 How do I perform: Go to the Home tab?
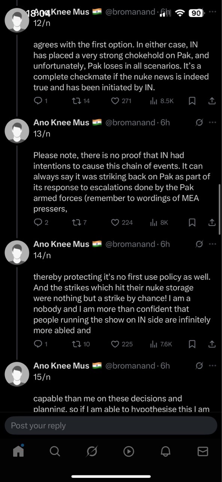tap(18, 451)
